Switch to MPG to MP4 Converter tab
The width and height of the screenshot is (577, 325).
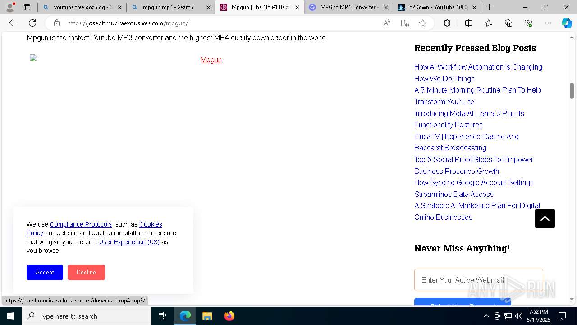[x=348, y=7]
